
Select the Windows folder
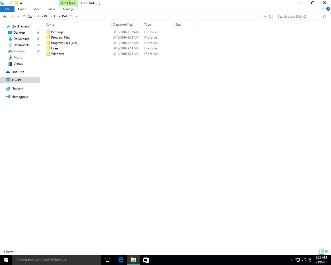coord(57,54)
